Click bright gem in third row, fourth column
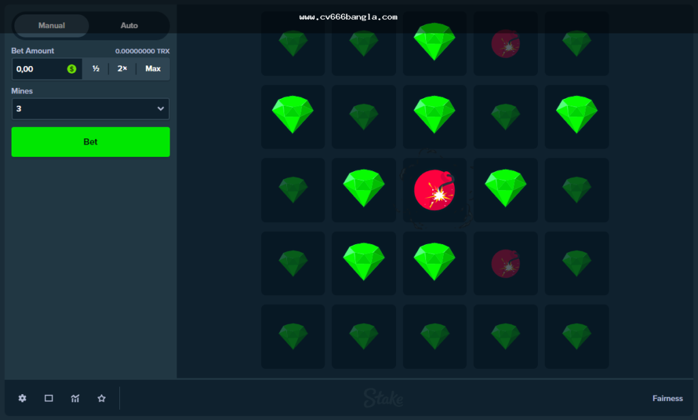 click(505, 190)
